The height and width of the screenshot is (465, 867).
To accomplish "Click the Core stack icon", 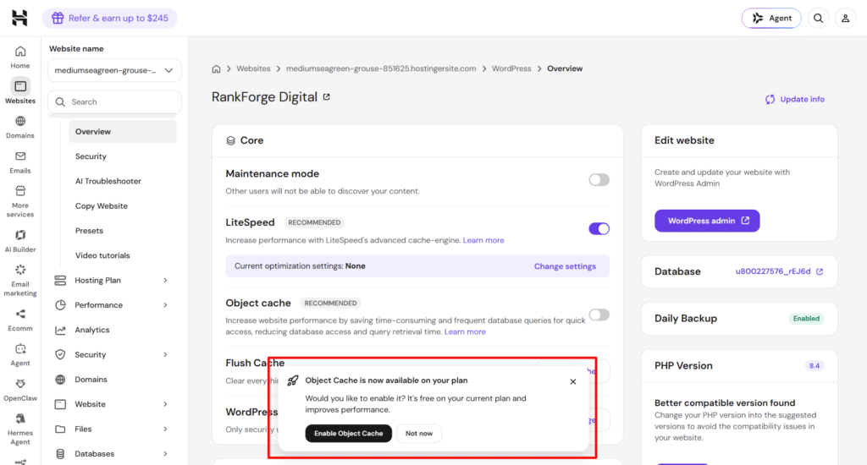I will coord(230,141).
